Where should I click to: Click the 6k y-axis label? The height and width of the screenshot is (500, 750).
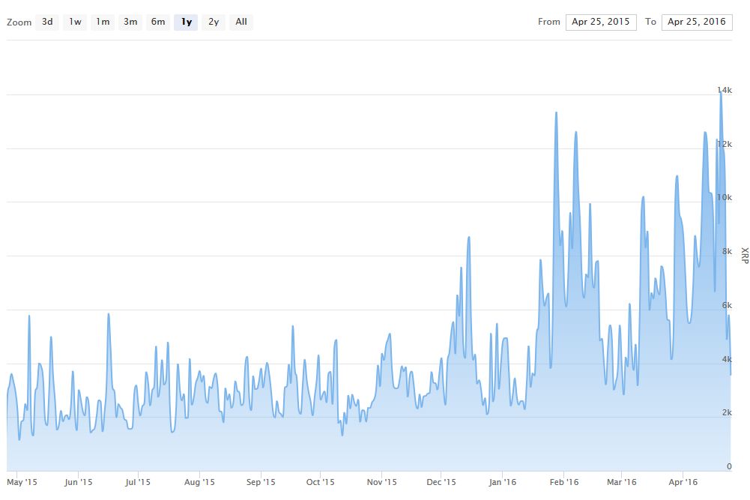pyautogui.click(x=727, y=305)
